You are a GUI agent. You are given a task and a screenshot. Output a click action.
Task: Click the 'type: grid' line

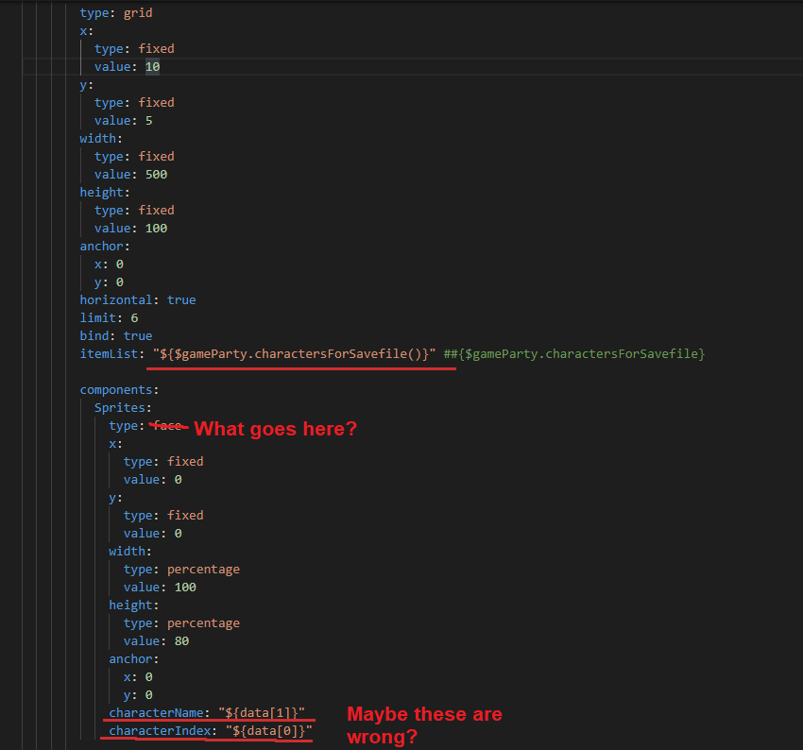point(116,13)
